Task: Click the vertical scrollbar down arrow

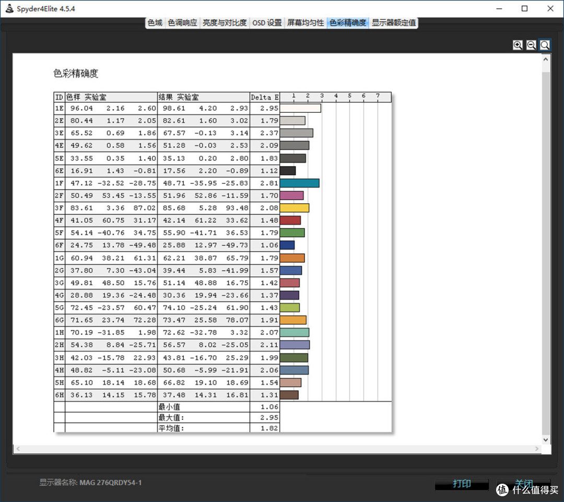Action: click(x=546, y=439)
